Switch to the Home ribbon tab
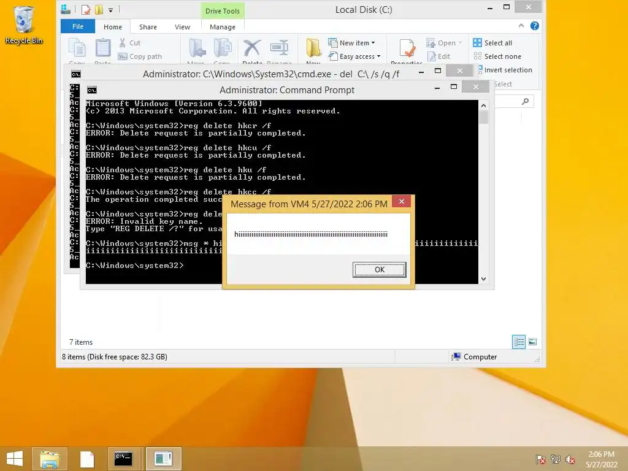 click(x=113, y=27)
